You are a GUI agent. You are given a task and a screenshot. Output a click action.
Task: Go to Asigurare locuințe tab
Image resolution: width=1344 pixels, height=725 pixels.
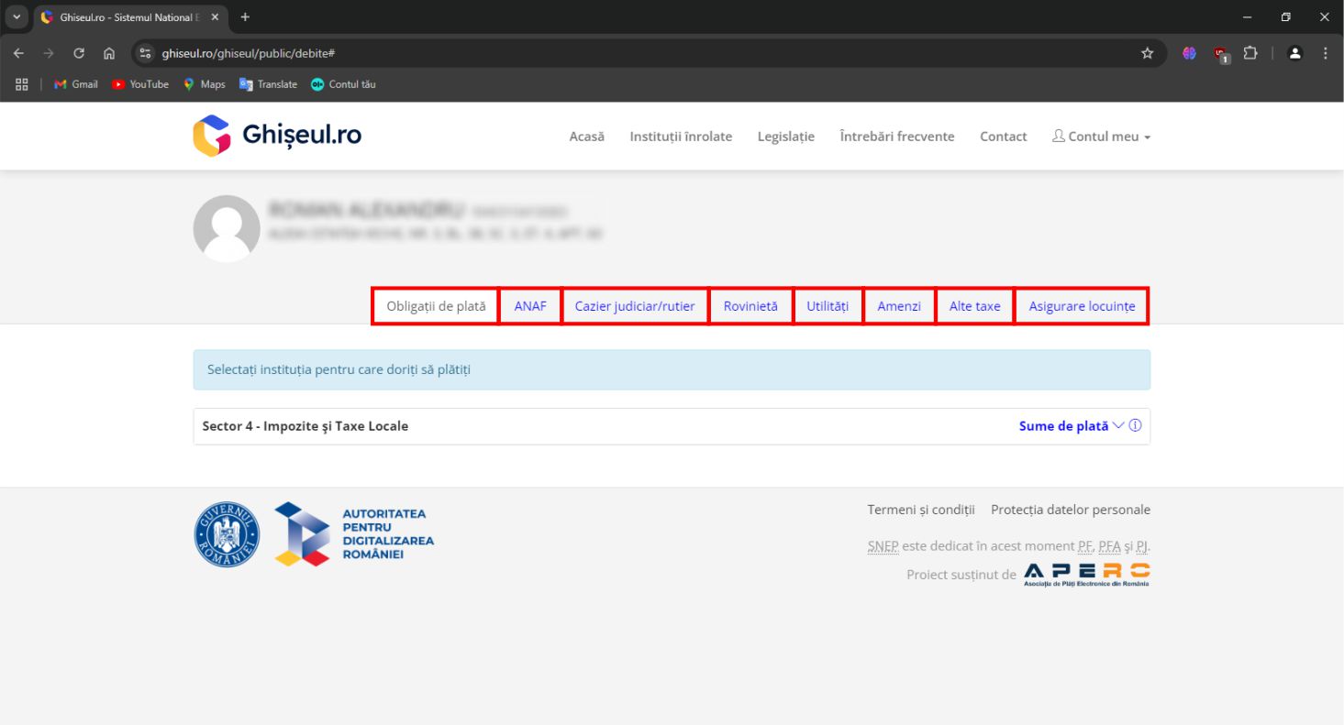click(x=1082, y=306)
